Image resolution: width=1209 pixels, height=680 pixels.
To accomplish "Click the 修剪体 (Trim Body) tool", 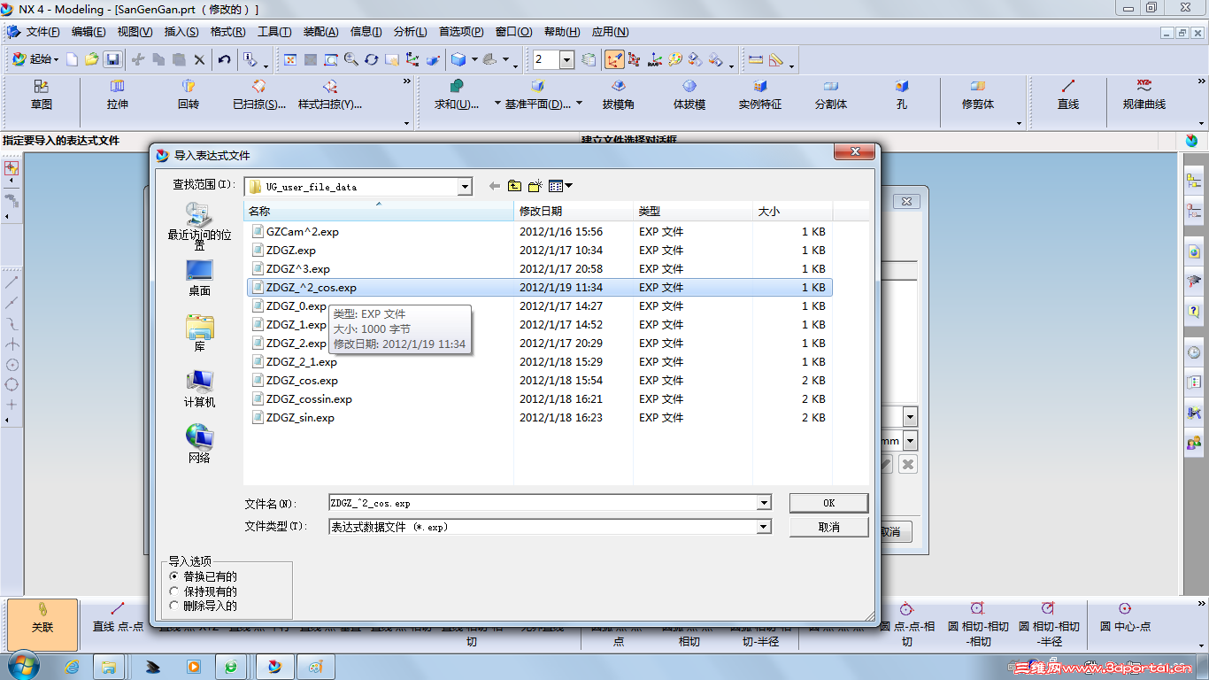I will [978, 96].
